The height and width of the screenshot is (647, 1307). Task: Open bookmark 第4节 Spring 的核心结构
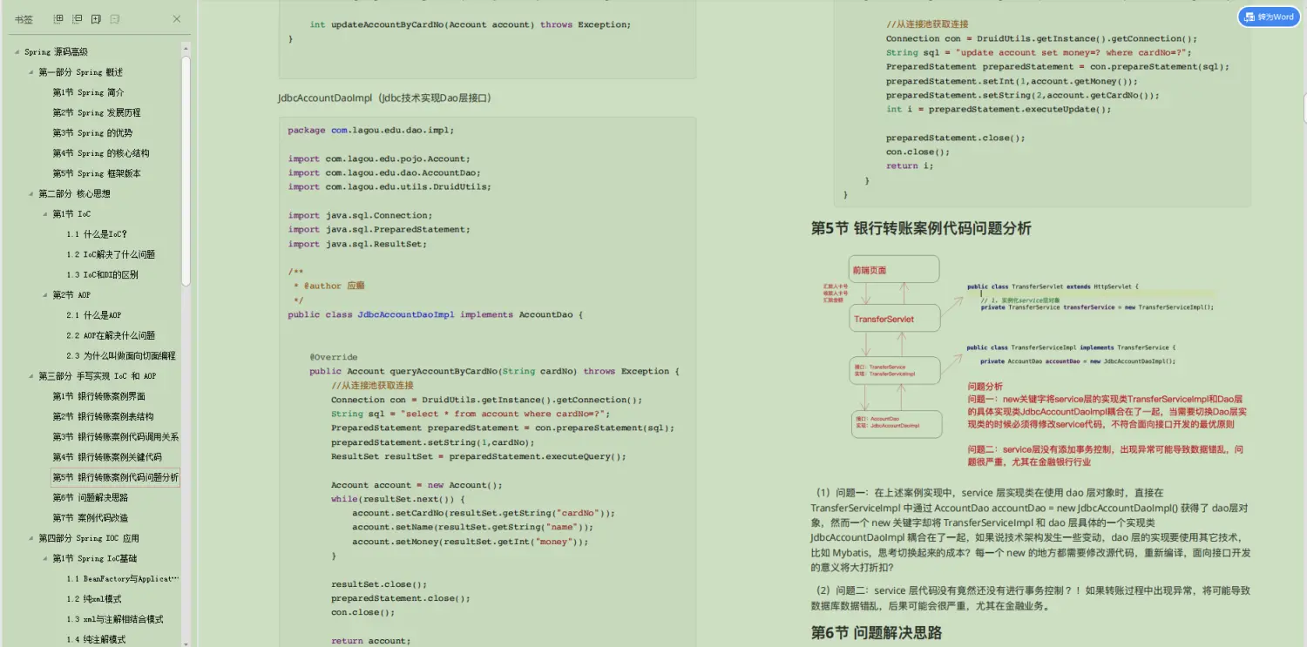point(100,153)
